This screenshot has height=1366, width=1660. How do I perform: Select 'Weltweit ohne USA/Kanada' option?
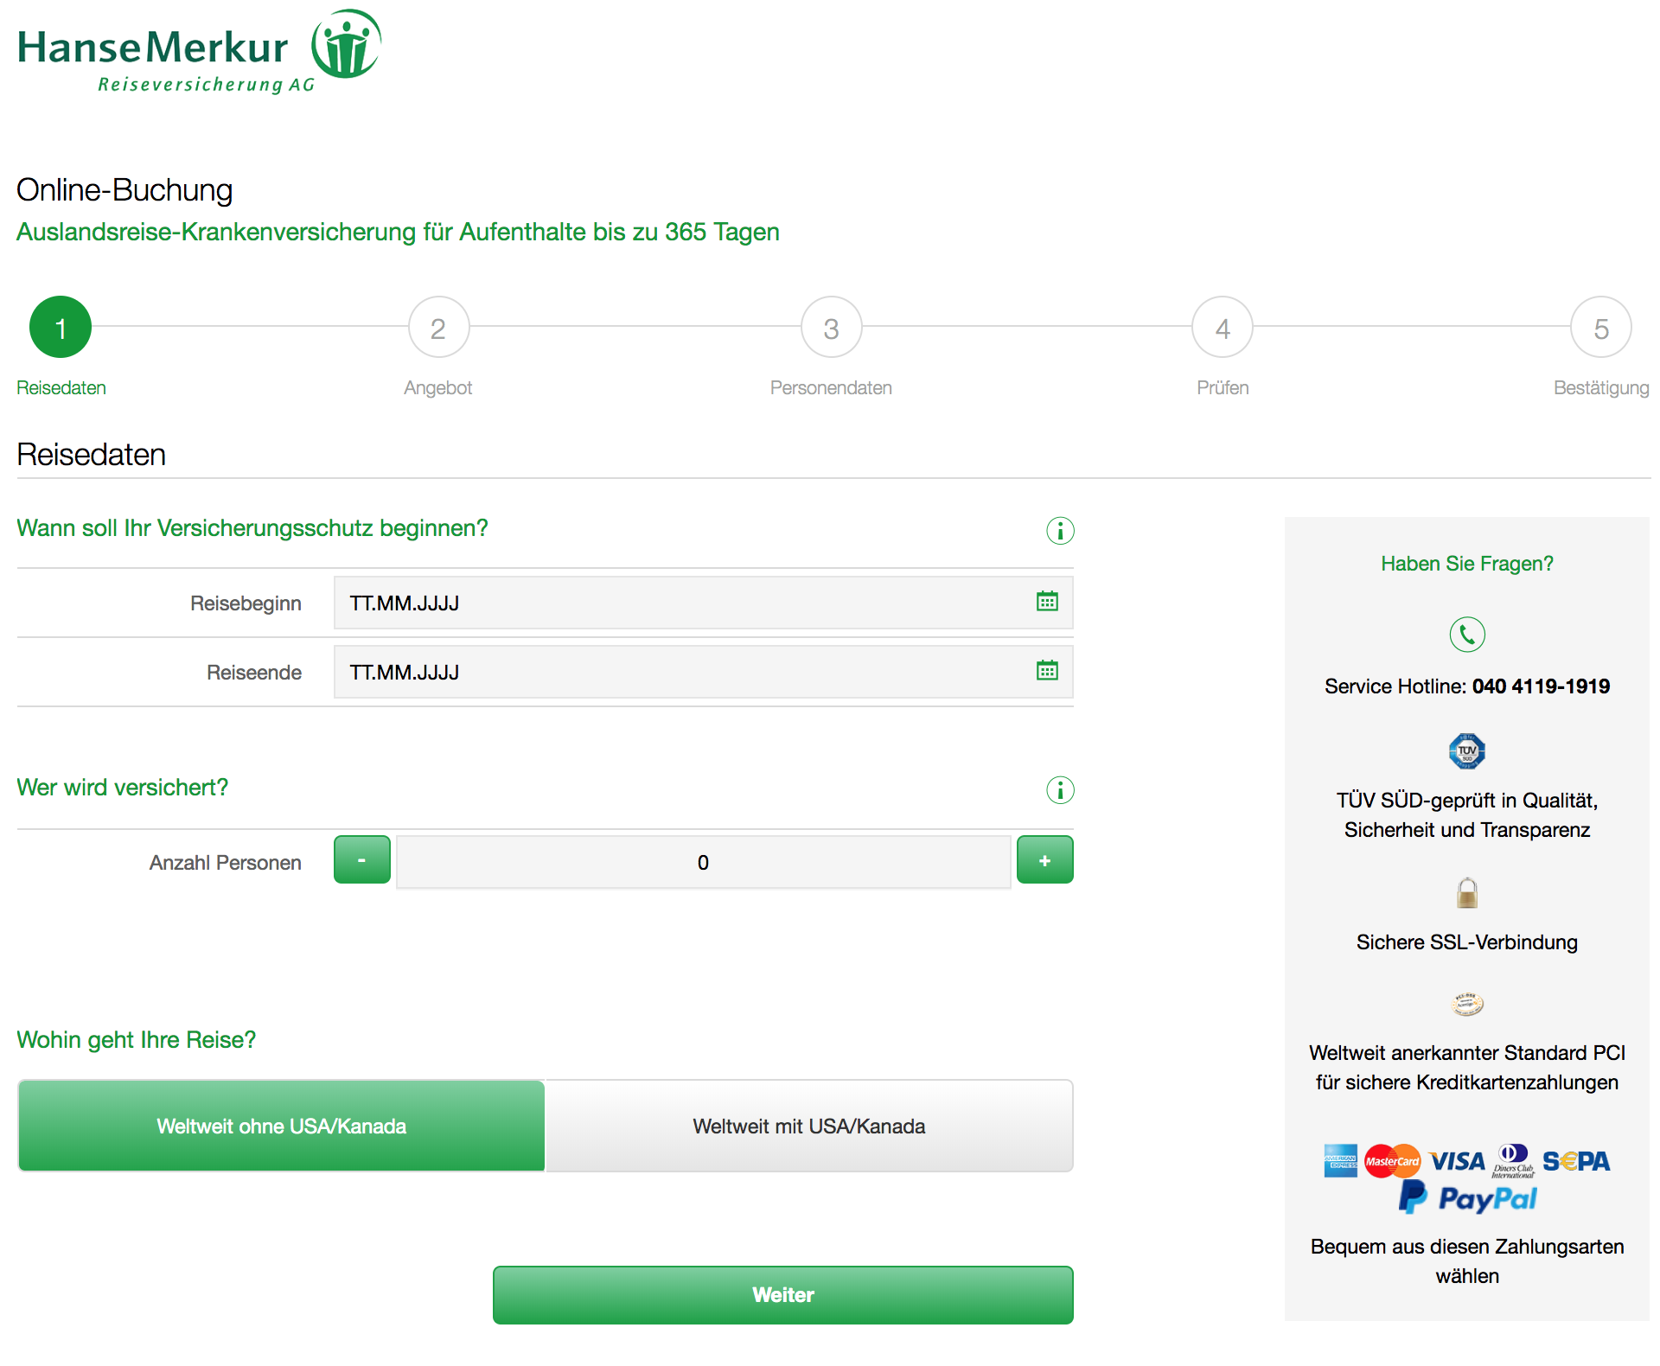pos(282,1126)
